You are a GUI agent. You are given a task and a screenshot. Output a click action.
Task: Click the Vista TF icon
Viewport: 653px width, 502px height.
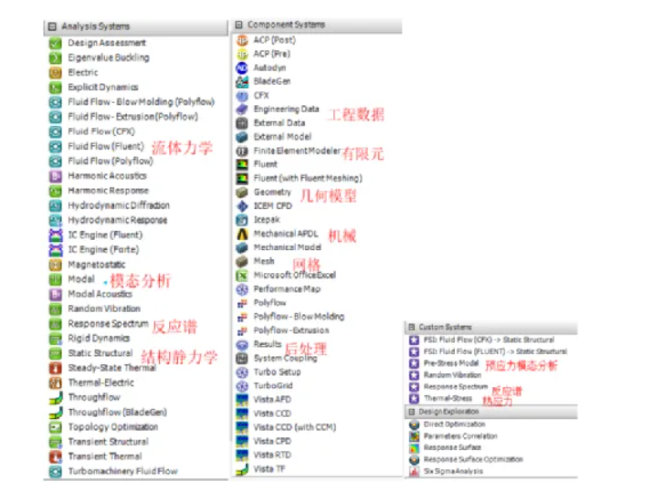tap(242, 469)
